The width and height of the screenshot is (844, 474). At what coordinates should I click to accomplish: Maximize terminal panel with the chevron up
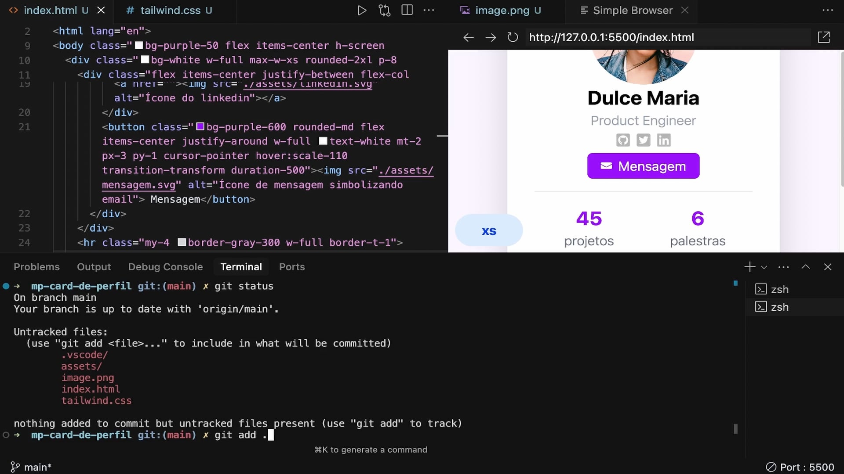click(x=806, y=267)
